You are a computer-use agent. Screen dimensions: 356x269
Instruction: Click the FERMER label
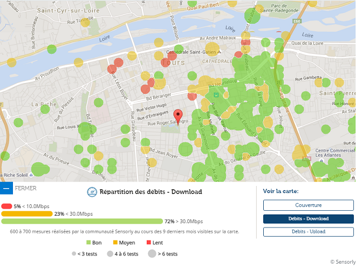pyautogui.click(x=26, y=188)
